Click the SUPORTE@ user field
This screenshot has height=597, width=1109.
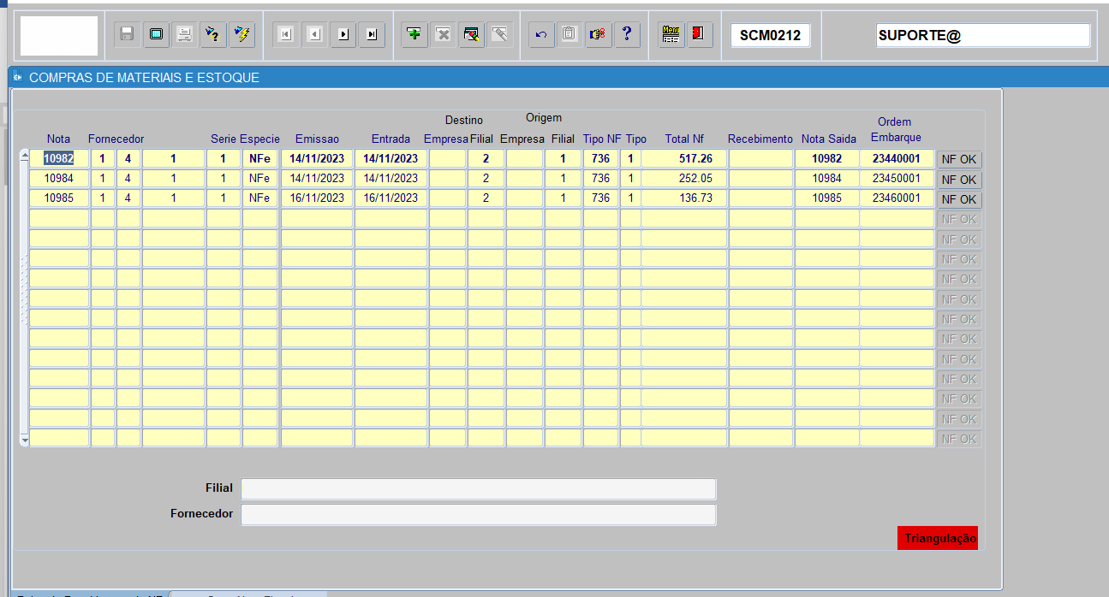click(983, 35)
